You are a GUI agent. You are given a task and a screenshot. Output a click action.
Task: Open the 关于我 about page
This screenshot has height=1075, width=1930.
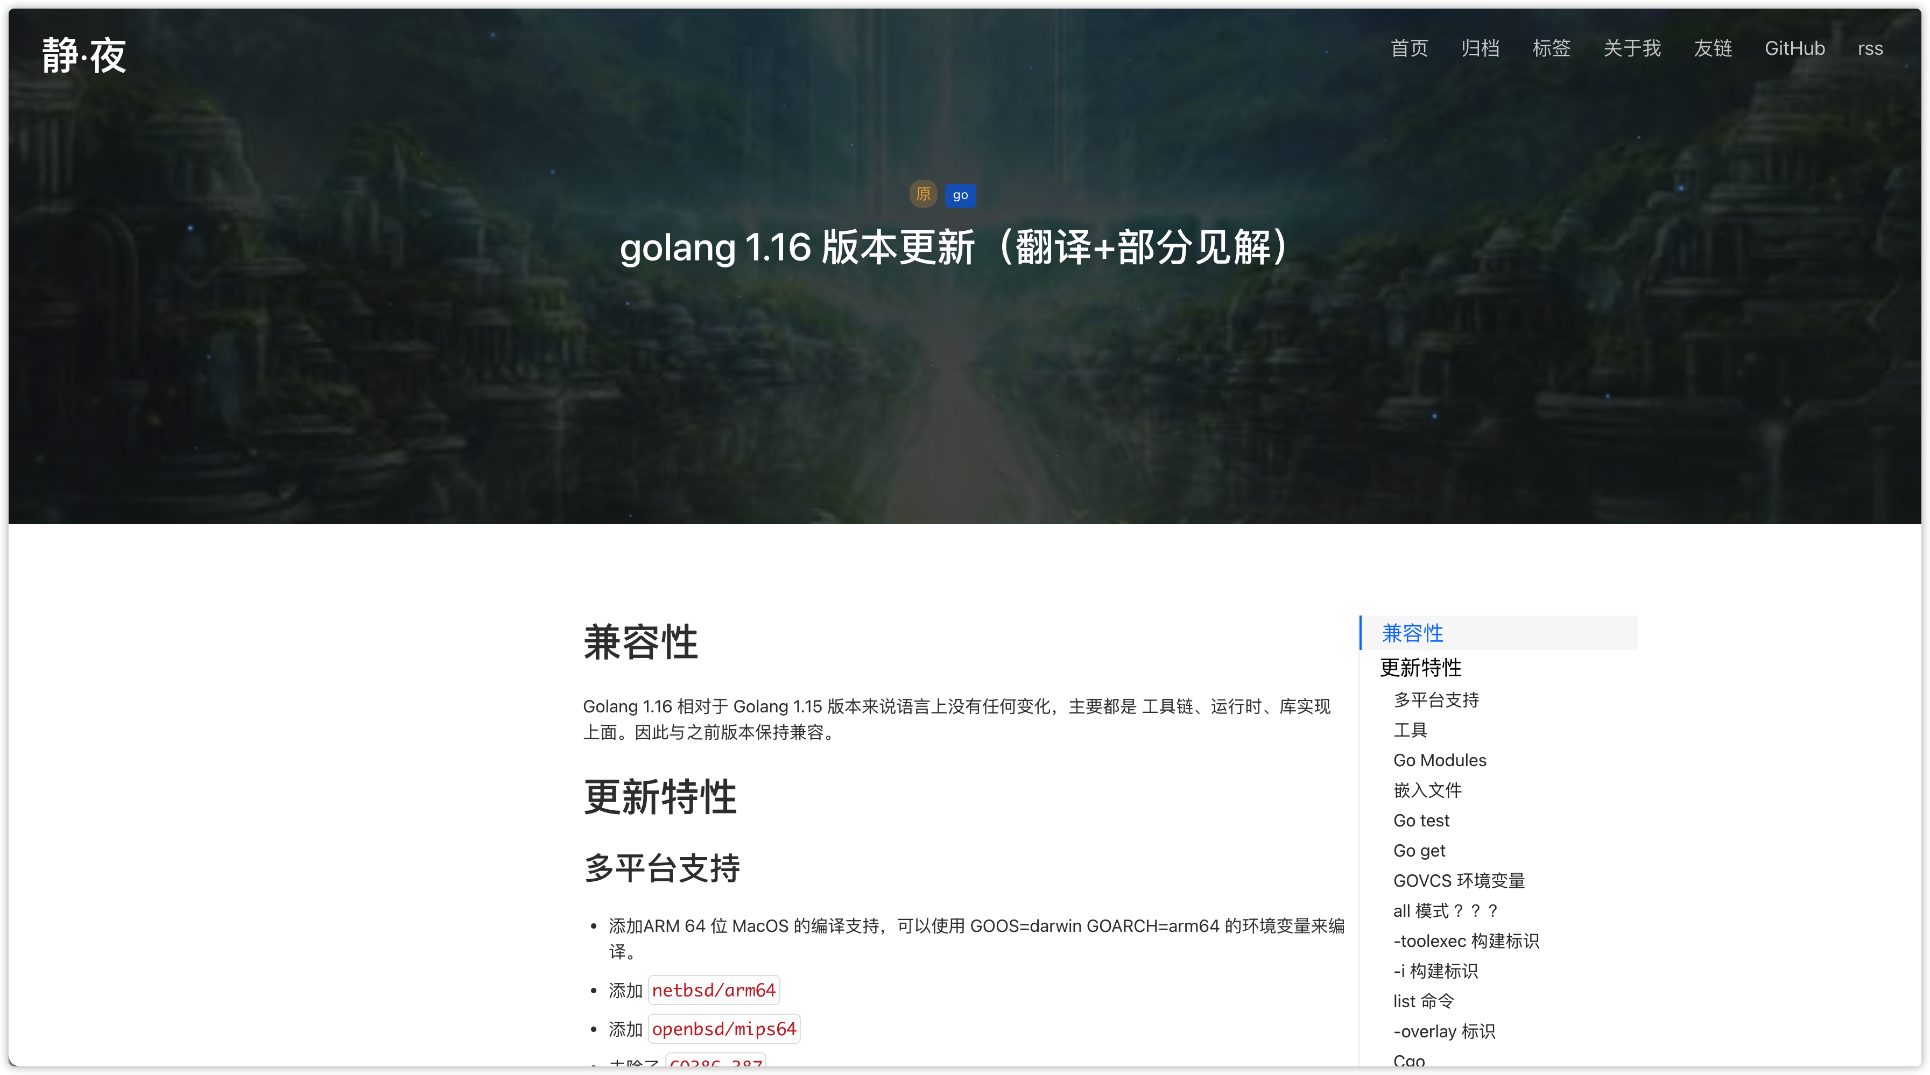point(1632,49)
